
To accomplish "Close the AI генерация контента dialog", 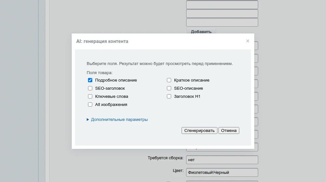I will [x=248, y=41].
